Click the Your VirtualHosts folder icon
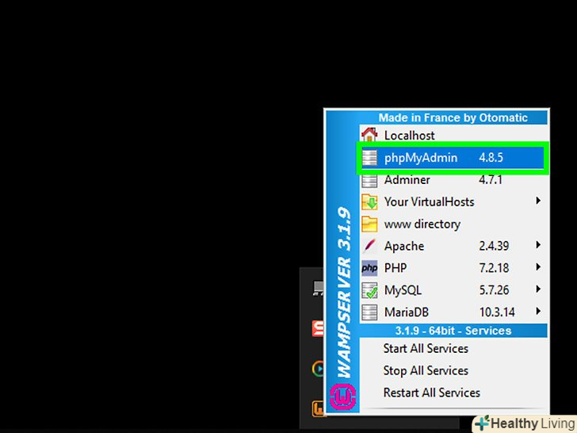The width and height of the screenshot is (577, 433). [369, 201]
